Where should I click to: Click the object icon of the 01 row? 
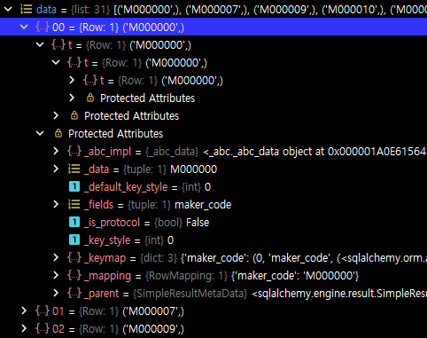pyautogui.click(x=43, y=310)
